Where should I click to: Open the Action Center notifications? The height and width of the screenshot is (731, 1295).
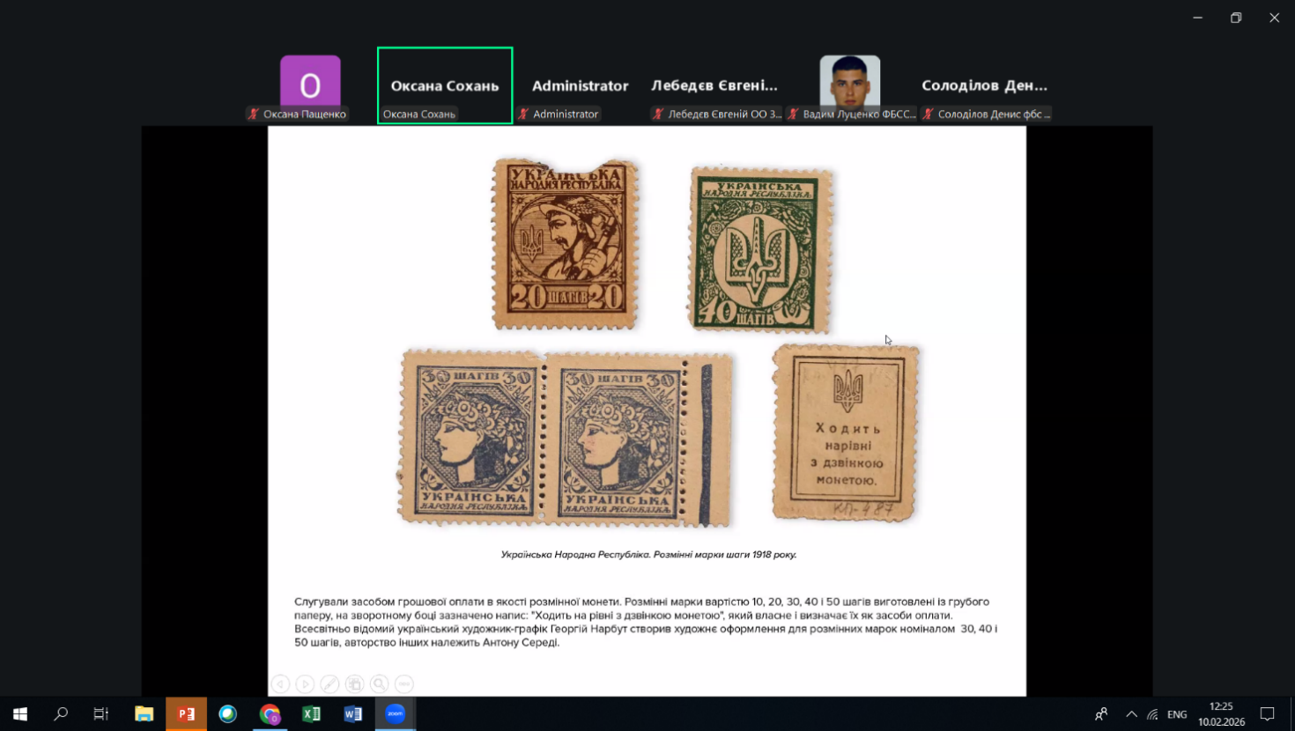click(1268, 713)
